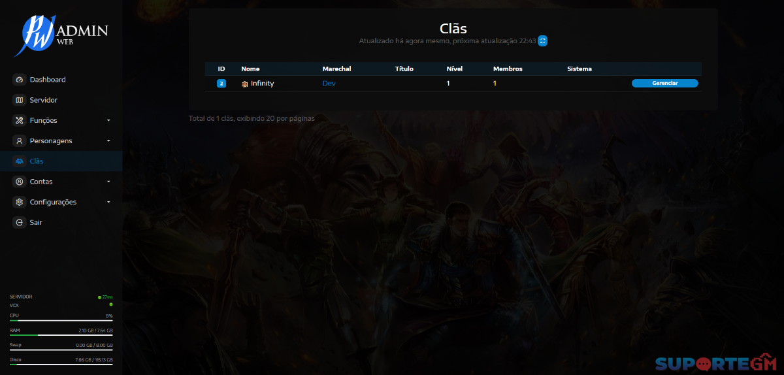The width and height of the screenshot is (784, 375).
Task: Click the Gerenciar button for Infinity
Action: click(664, 84)
